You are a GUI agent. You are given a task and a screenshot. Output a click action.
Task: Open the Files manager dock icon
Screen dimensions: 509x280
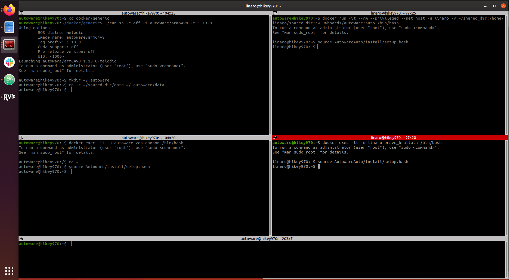pyautogui.click(x=9, y=27)
